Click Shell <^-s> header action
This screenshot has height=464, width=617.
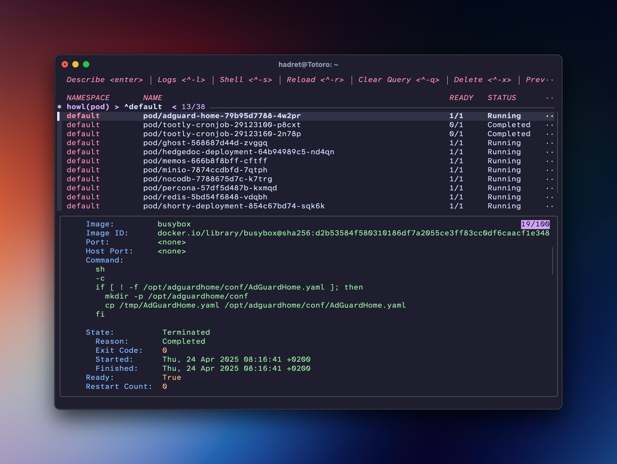click(246, 80)
